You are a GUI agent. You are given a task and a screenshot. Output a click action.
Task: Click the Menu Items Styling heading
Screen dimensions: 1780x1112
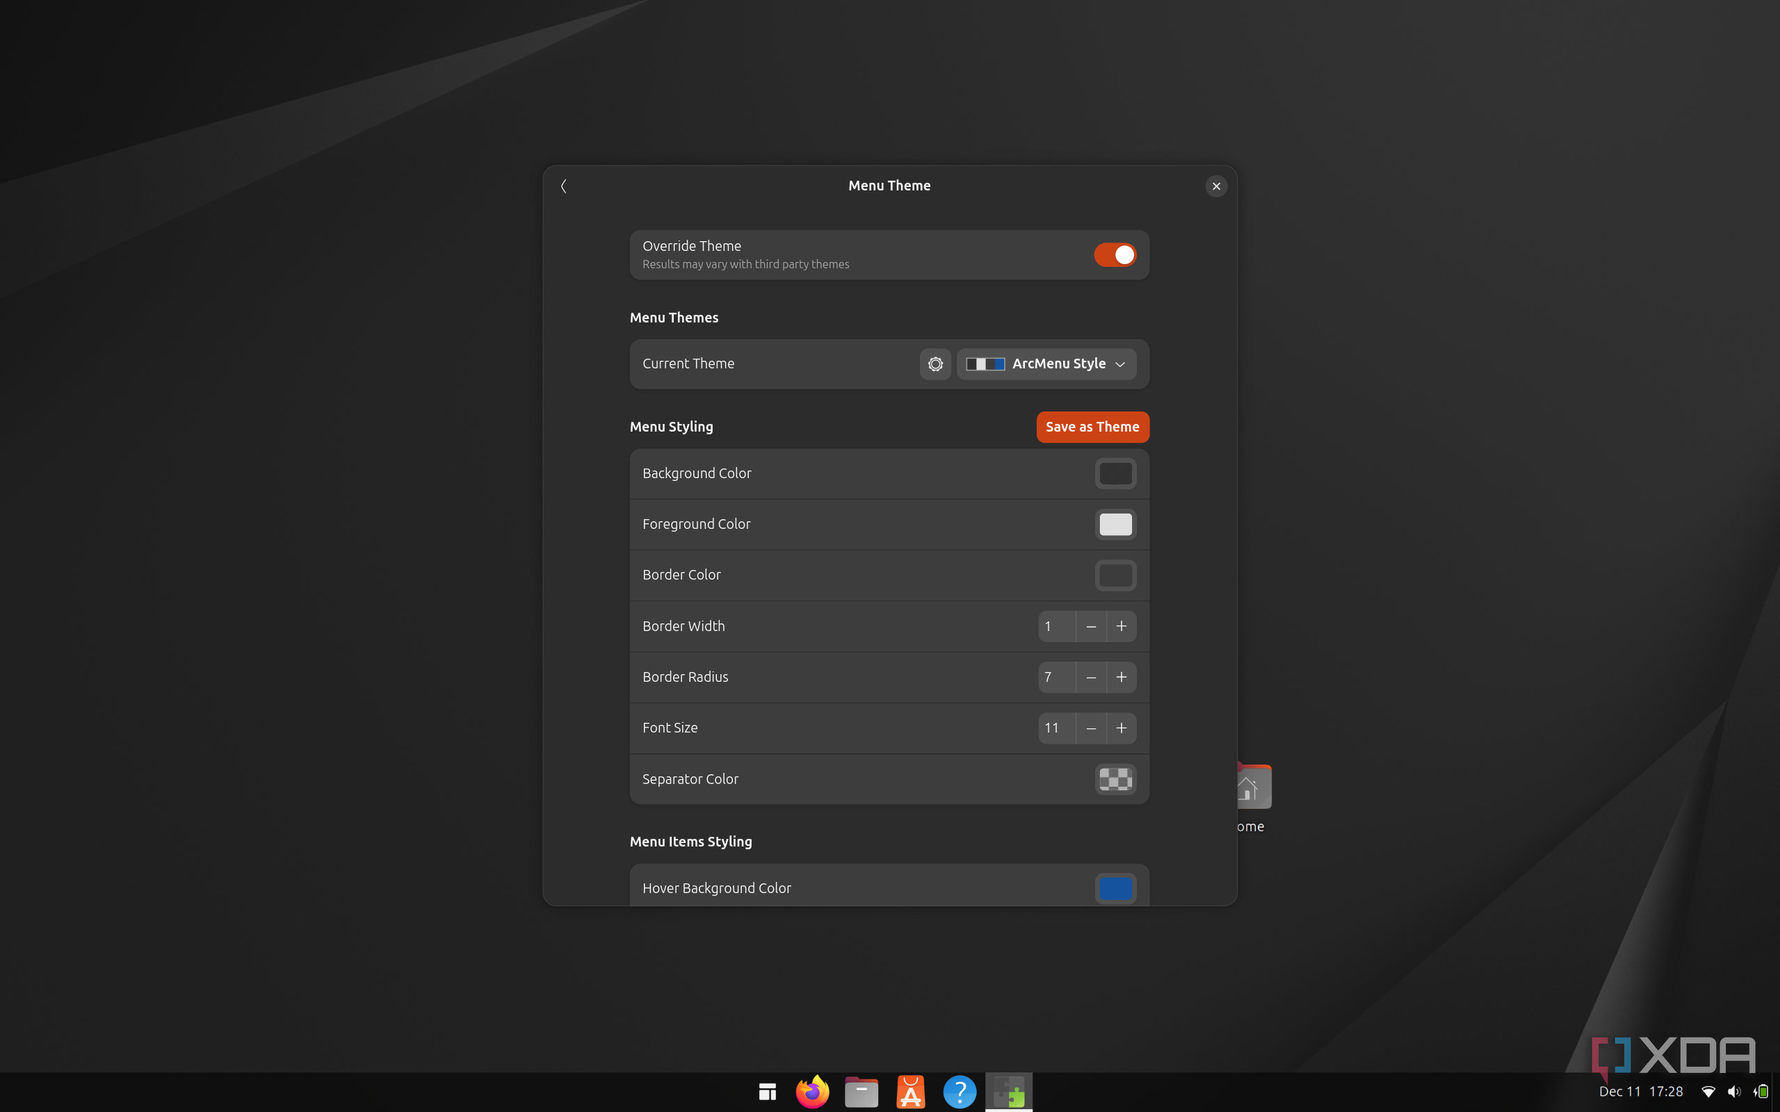[690, 842]
